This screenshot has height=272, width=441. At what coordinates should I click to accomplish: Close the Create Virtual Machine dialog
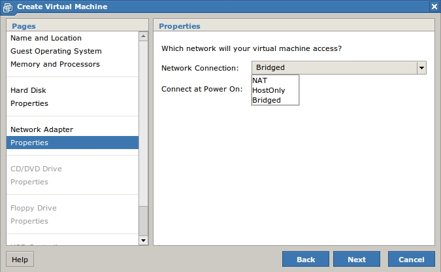coord(434,7)
